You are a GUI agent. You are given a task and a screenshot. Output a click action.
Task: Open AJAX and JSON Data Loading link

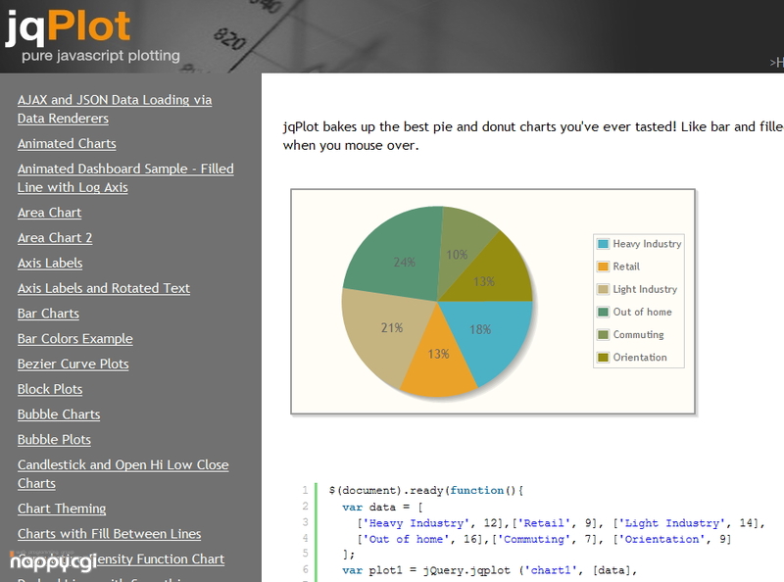(115, 109)
